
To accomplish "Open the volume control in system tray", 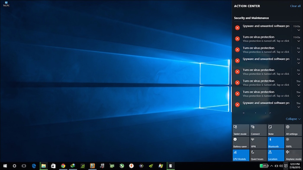I will pos(281,166).
